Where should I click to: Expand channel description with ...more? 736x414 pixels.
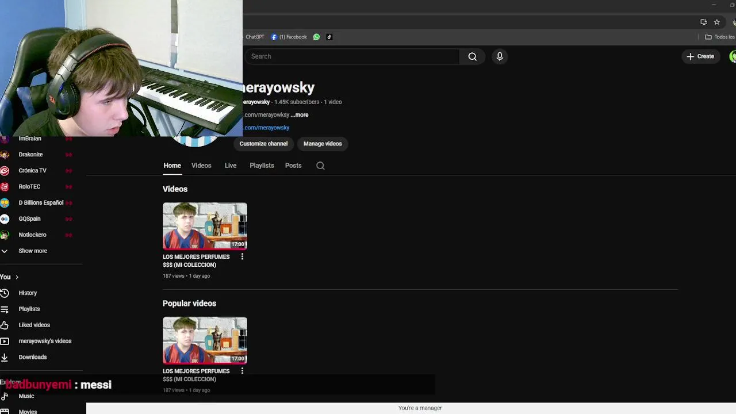[x=300, y=115]
